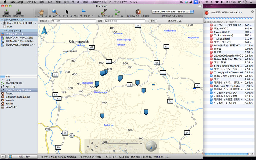Open the ファイル menu
256x160 pixels.
(31, 2)
